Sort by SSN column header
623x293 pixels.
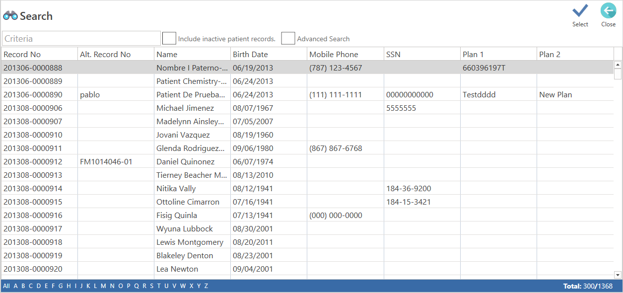pos(422,54)
